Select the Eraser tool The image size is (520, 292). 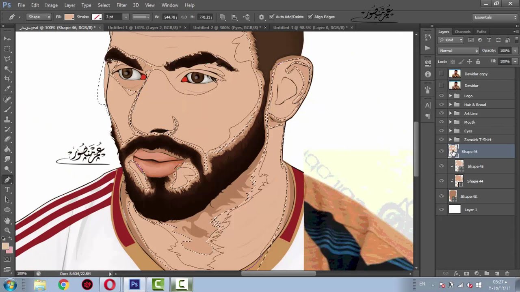point(7,140)
